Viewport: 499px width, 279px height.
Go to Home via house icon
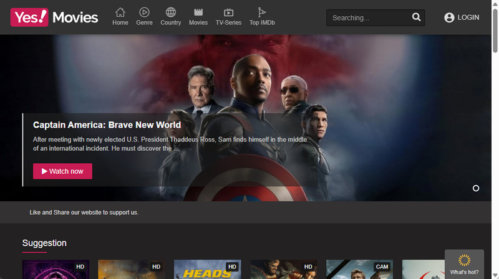(x=120, y=17)
